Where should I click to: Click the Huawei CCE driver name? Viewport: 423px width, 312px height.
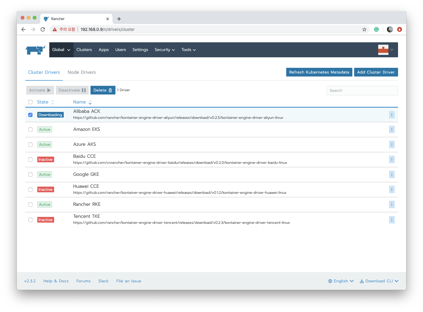click(x=86, y=186)
